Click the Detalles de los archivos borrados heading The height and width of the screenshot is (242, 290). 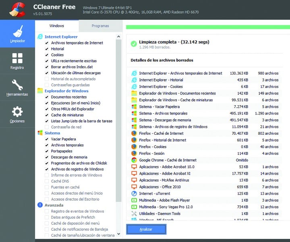click(x=162, y=60)
